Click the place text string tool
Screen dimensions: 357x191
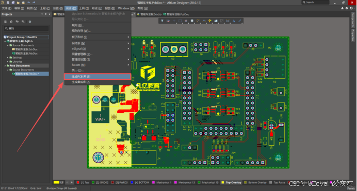234,21
